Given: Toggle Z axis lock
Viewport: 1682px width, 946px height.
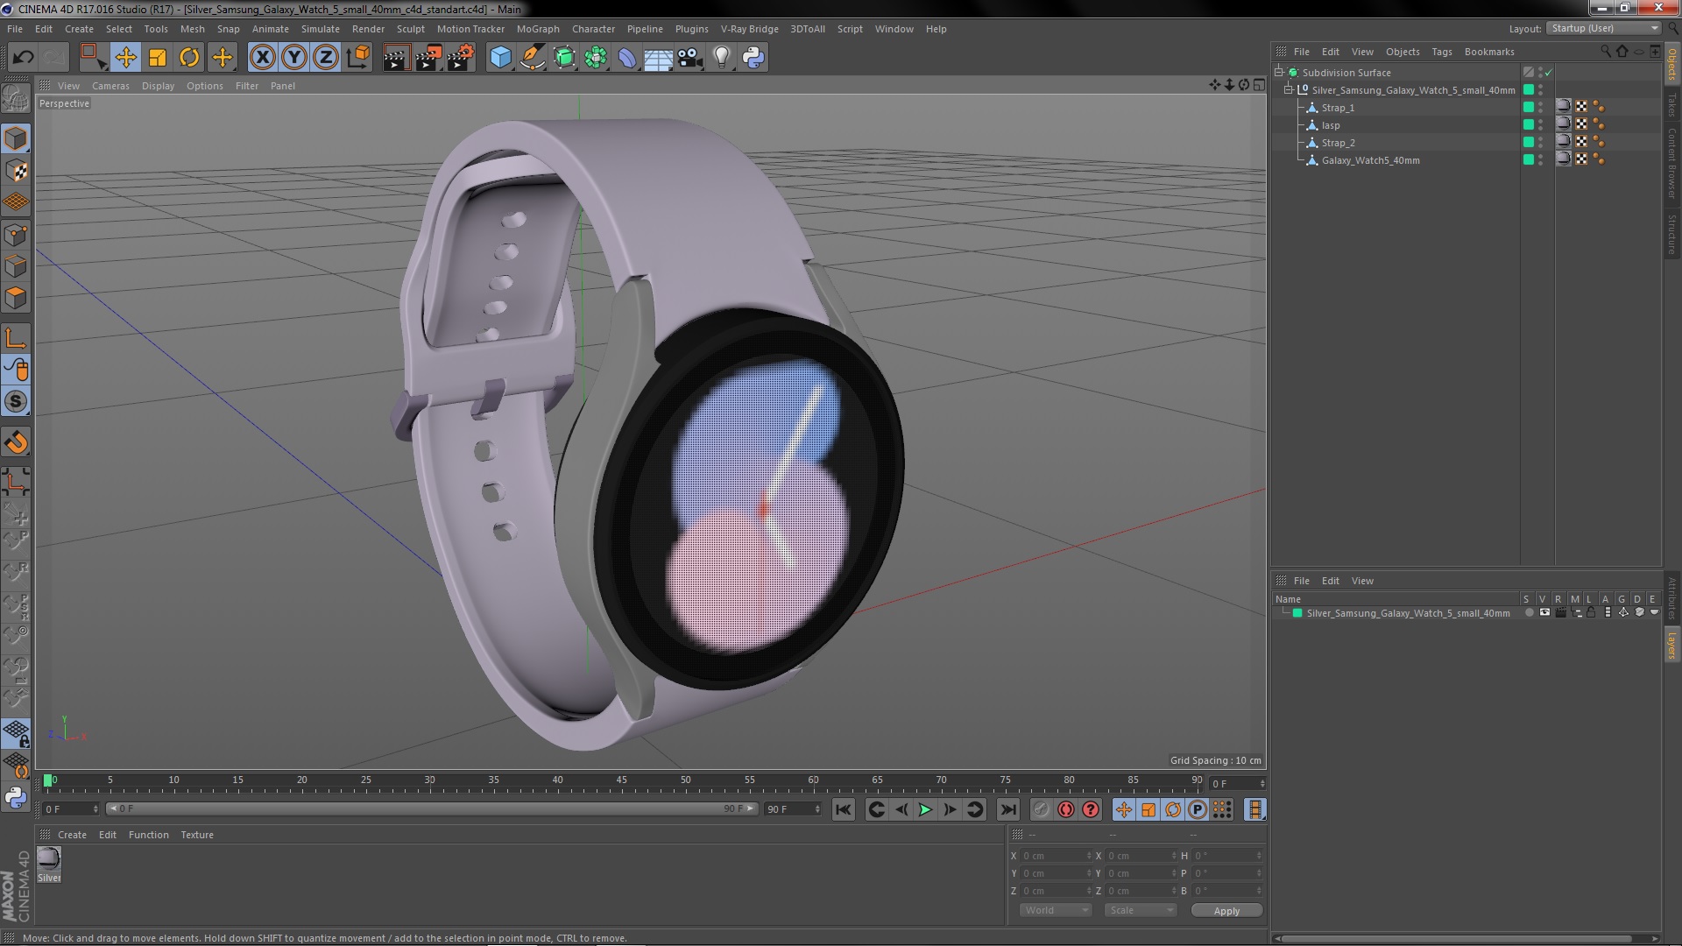Looking at the screenshot, I should point(326,58).
